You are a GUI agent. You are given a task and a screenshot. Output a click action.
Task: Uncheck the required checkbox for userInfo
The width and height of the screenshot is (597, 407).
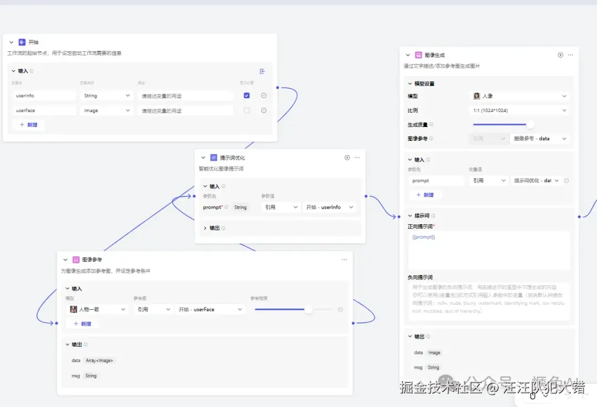pyautogui.click(x=245, y=95)
